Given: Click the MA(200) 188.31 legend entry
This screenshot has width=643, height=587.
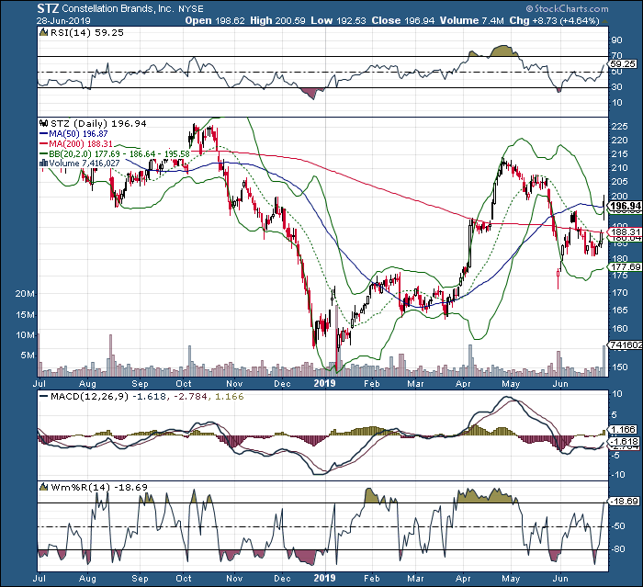Looking at the screenshot, I should (x=76, y=144).
